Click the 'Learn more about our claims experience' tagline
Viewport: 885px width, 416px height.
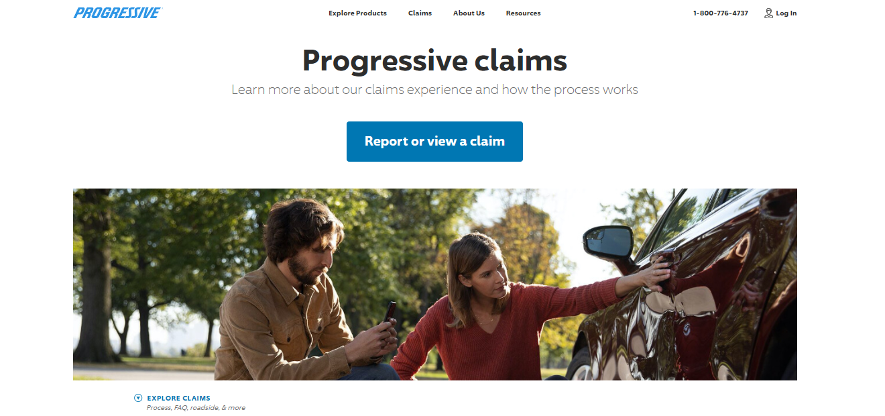434,89
